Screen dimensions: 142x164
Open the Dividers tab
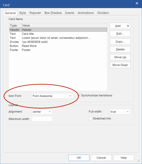(103, 13)
